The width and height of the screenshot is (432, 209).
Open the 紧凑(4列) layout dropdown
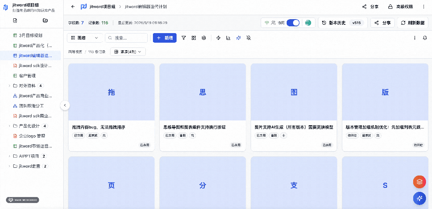(x=128, y=51)
